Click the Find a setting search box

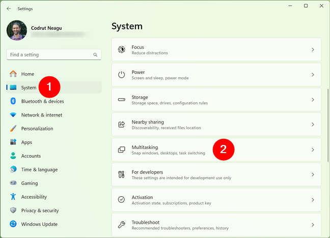54,54
